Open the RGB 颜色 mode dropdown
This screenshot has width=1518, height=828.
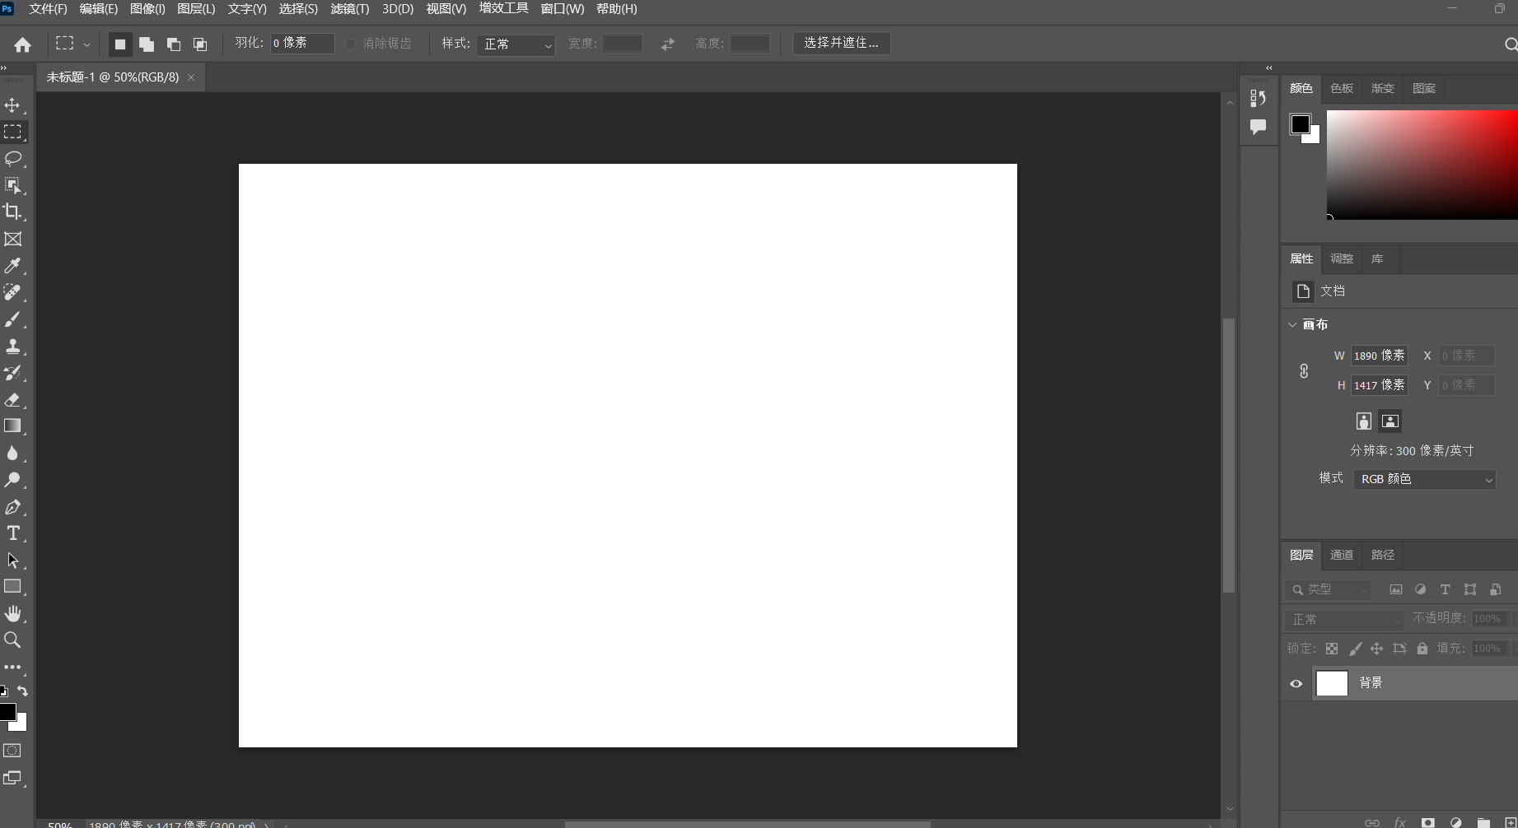pyautogui.click(x=1424, y=479)
